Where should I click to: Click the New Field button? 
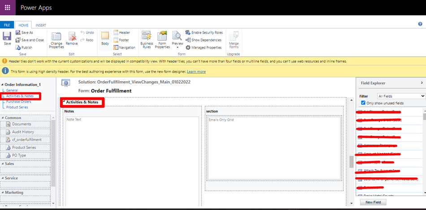373,202
